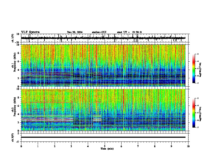
Task: Click the 1 minute tick label on Time axis
Action: [x=38, y=146]
